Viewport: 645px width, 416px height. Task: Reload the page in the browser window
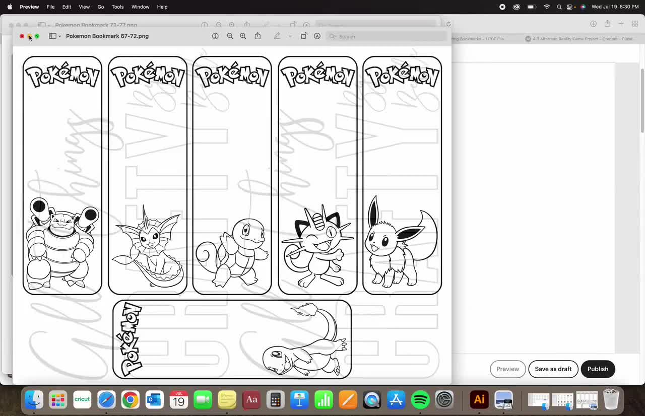pos(448,24)
